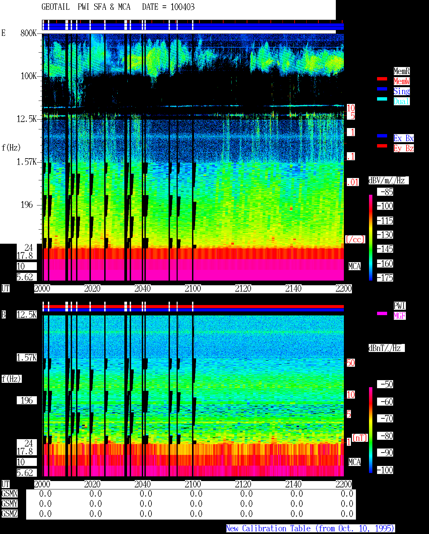Click the '-175' value on E color scale
The width and height of the screenshot is (429, 534).
coord(385,278)
